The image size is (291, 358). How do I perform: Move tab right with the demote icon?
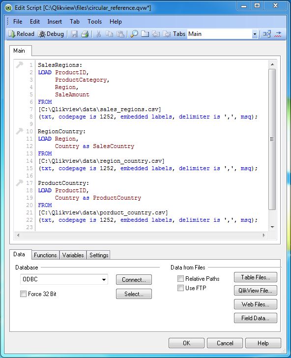click(167, 34)
